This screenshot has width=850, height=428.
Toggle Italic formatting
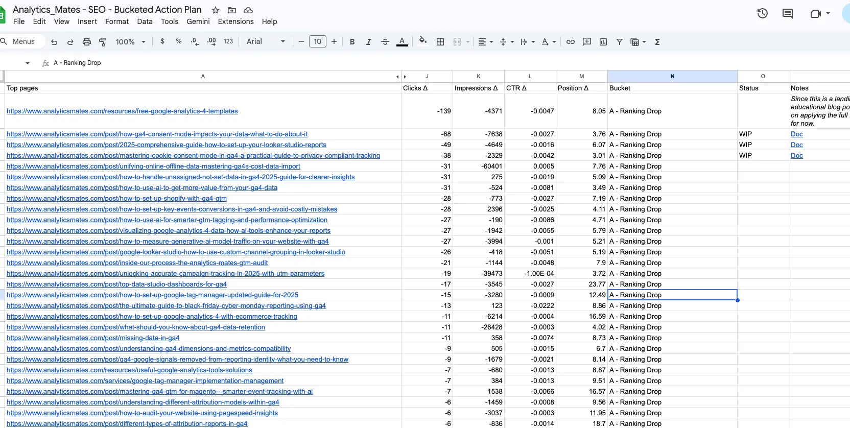pos(368,42)
